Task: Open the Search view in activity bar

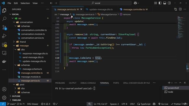Action: point(4,19)
